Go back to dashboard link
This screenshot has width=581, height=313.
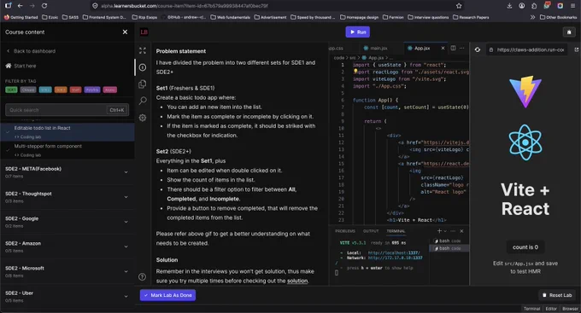pyautogui.click(x=31, y=51)
